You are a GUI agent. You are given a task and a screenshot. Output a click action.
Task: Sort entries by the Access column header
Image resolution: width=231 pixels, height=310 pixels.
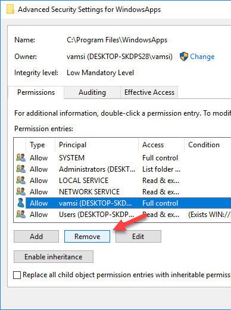[161, 145]
